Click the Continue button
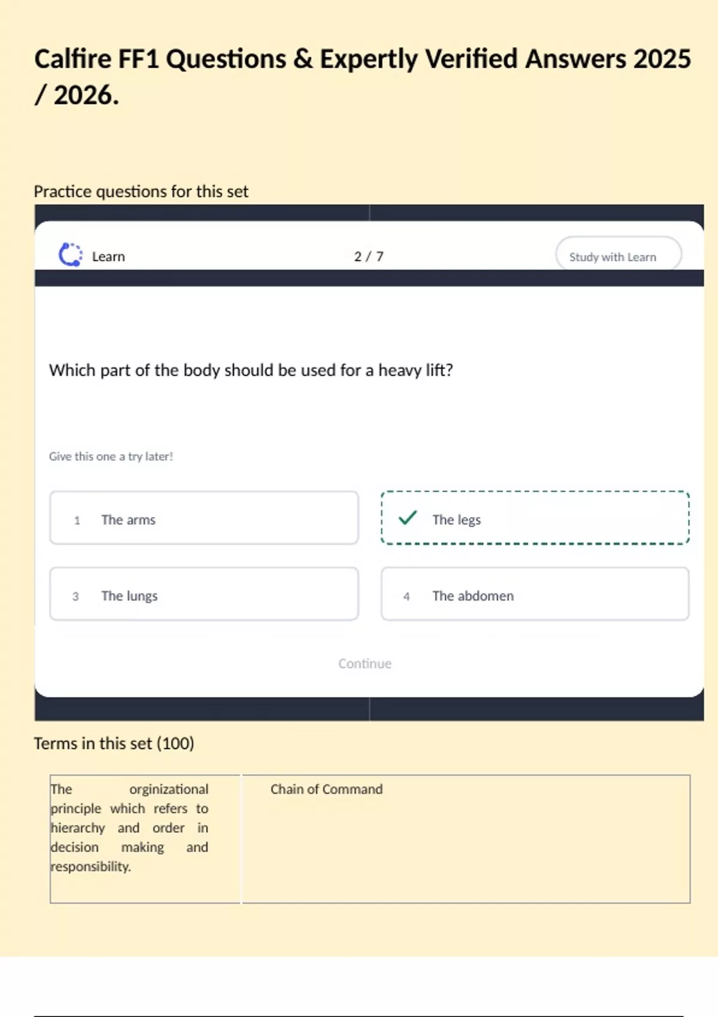Image resolution: width=718 pixels, height=1017 pixels. (x=364, y=663)
